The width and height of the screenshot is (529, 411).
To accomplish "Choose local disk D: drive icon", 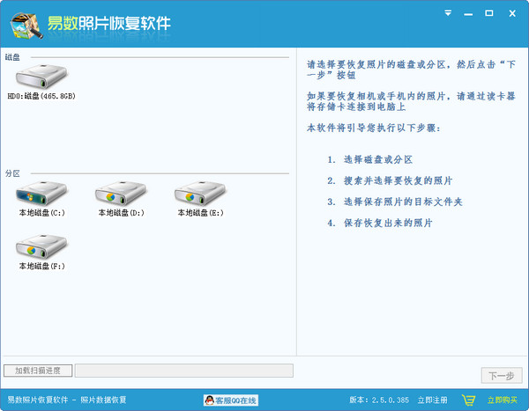I will [x=121, y=192].
